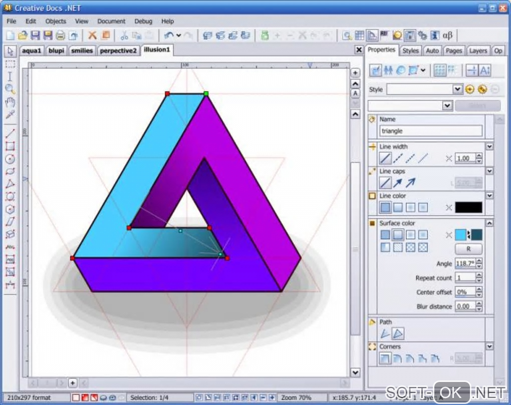Choose the open arrow line cap
The height and width of the screenshot is (405, 511).
[x=410, y=183]
